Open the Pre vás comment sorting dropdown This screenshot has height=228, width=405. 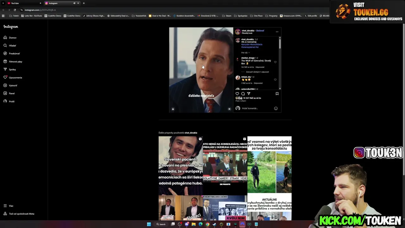pyautogui.click(x=246, y=53)
